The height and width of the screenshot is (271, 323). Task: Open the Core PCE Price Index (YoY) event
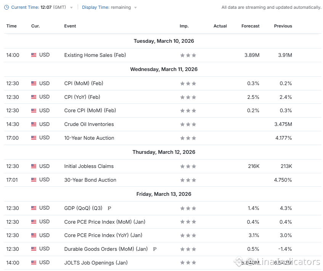click(103, 235)
